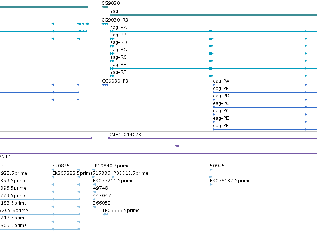
Task: Select the eag-PF protein label
Action: 221,126
